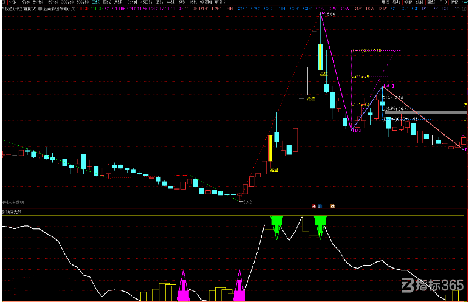Viewport: 469px width, 302px height.
Task: Select the 15分钟 period tab
Action: 52,2
